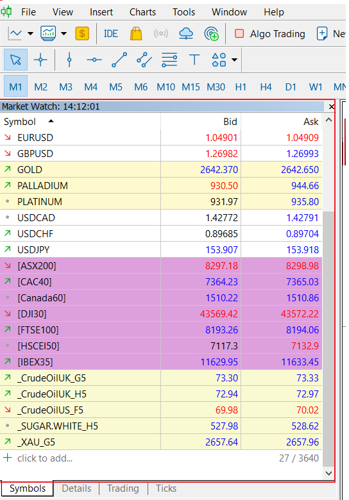Select the PALLADIUM symbol row
The width and height of the screenshot is (349, 500).
tap(161, 186)
